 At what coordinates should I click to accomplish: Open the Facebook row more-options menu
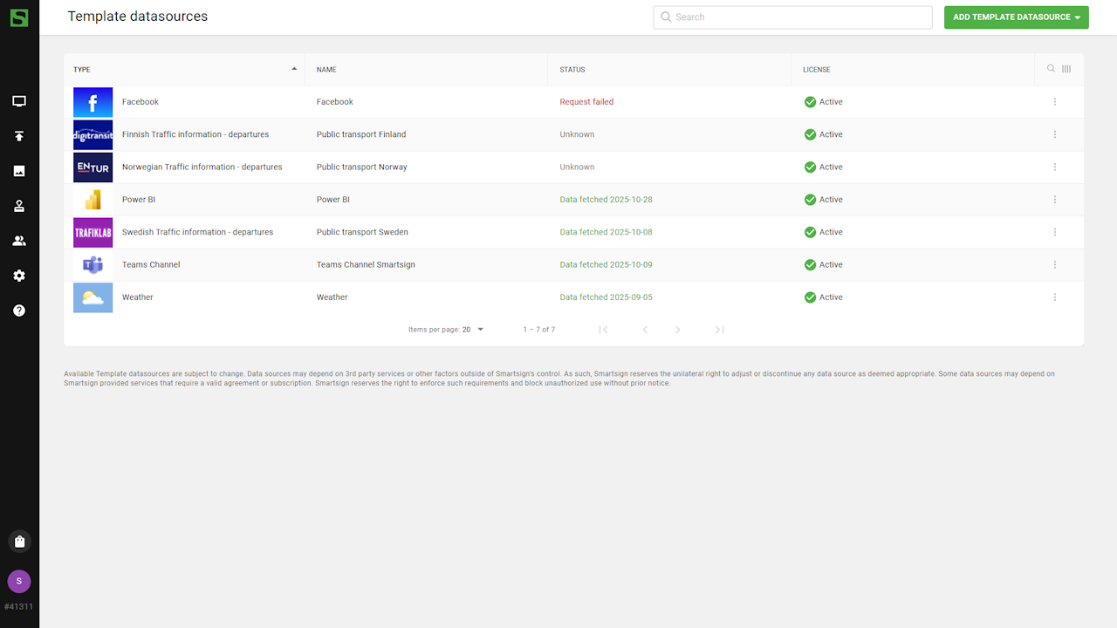click(x=1054, y=102)
